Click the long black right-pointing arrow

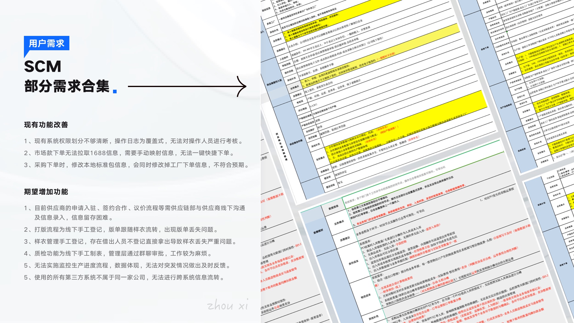tap(187, 86)
